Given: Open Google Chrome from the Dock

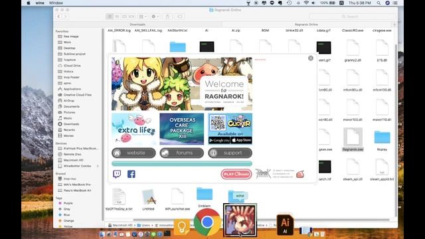Looking at the screenshot, I should (207, 222).
